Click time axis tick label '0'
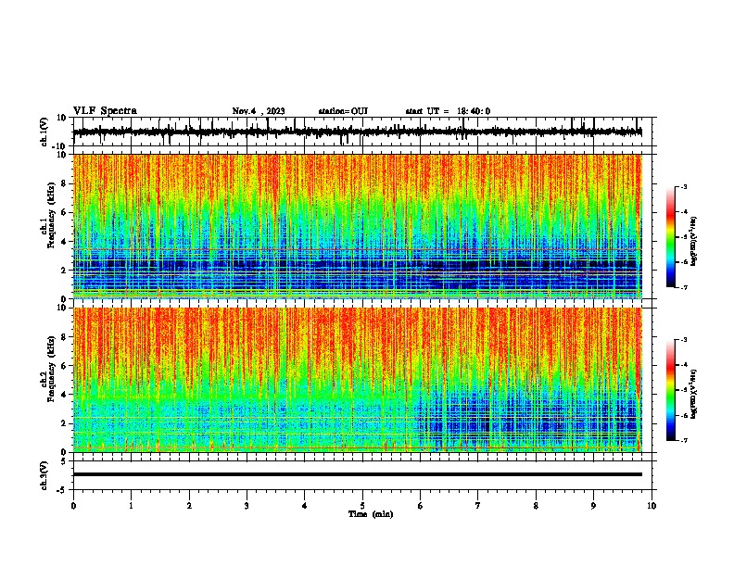The height and width of the screenshot is (567, 734). click(73, 506)
